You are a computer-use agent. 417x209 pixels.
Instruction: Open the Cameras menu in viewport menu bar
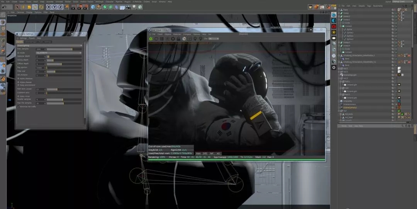(x=20, y=12)
